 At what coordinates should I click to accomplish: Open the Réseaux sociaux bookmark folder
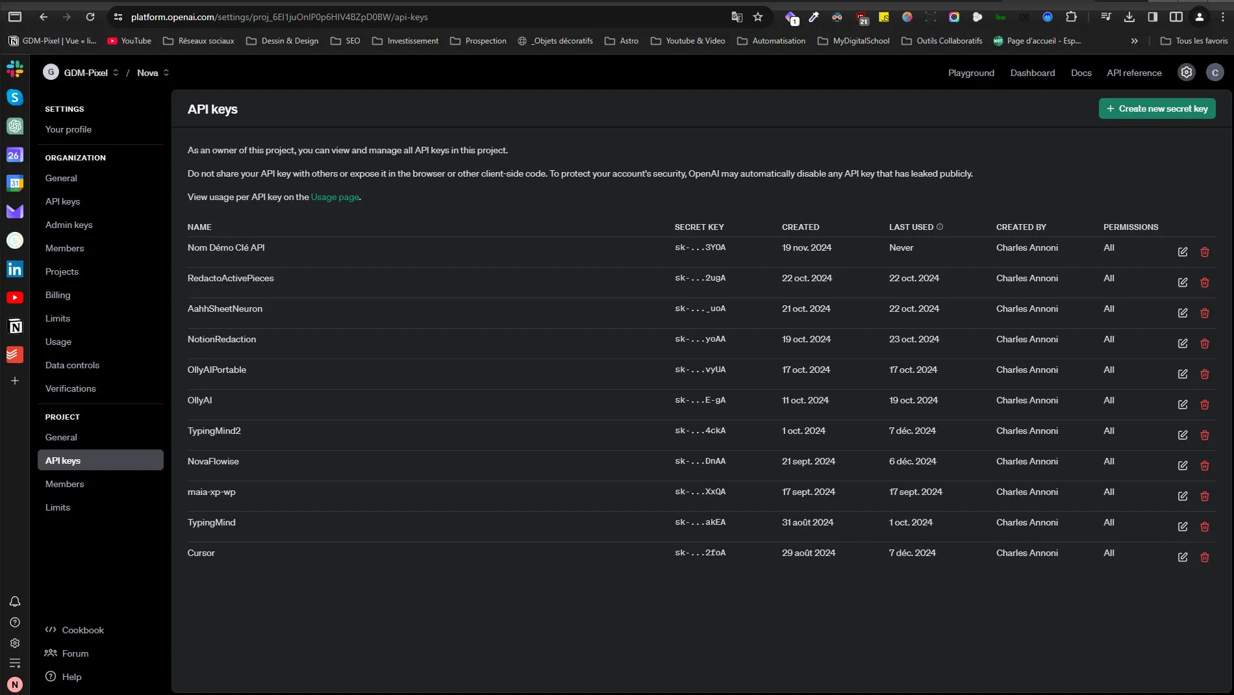point(199,41)
